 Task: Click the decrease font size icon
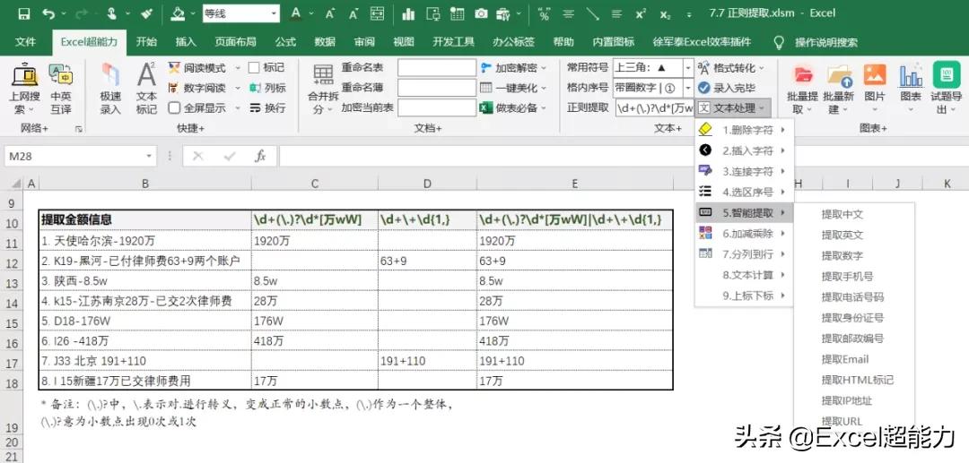(x=353, y=13)
